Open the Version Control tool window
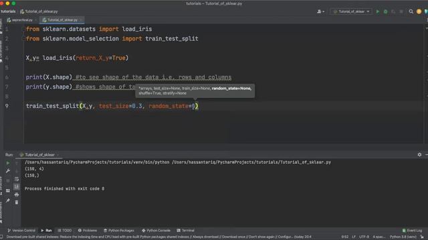This screenshot has height=240, width=428. (x=21, y=231)
